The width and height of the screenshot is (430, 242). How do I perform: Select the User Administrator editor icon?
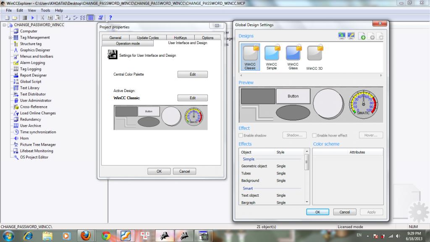point(16,100)
